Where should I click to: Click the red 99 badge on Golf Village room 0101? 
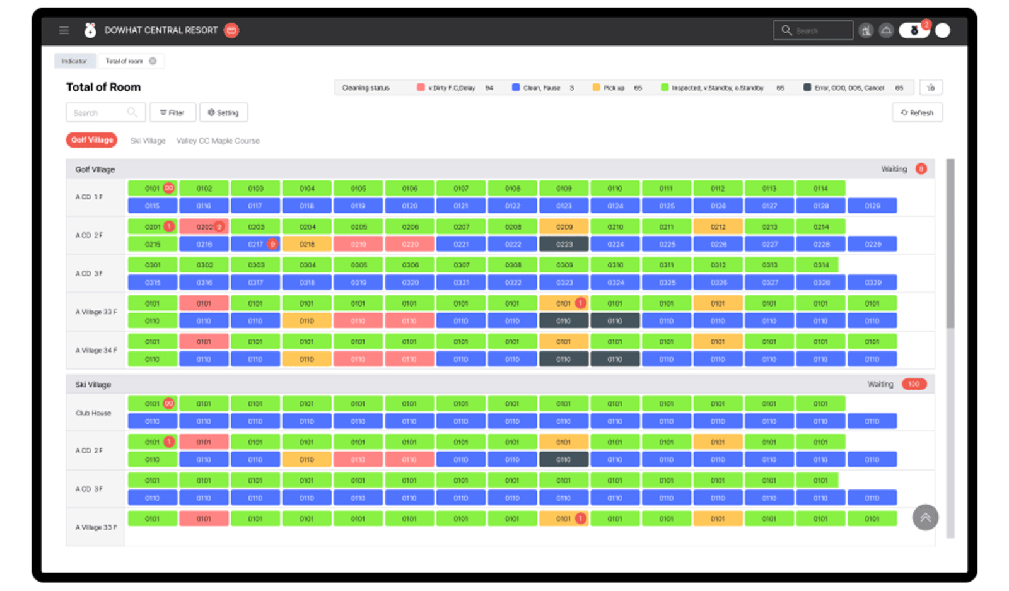(169, 188)
